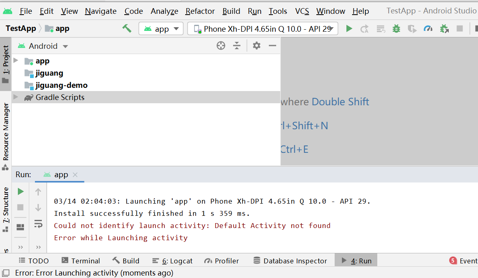
Task: Toggle tool window bars in status corner
Action: (6, 273)
